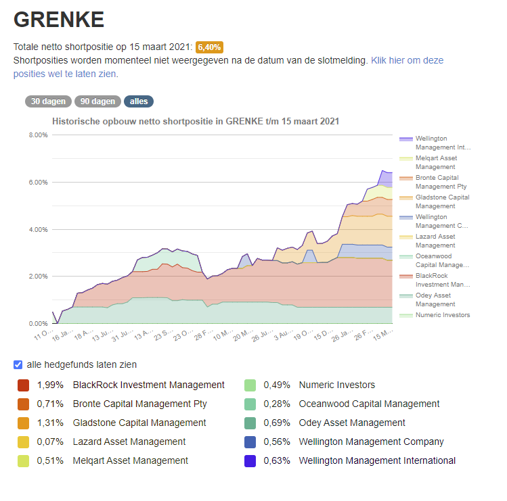507x501 pixels.
Task: Click Lazard Asset Management yellow swatch
Action: pos(23,442)
